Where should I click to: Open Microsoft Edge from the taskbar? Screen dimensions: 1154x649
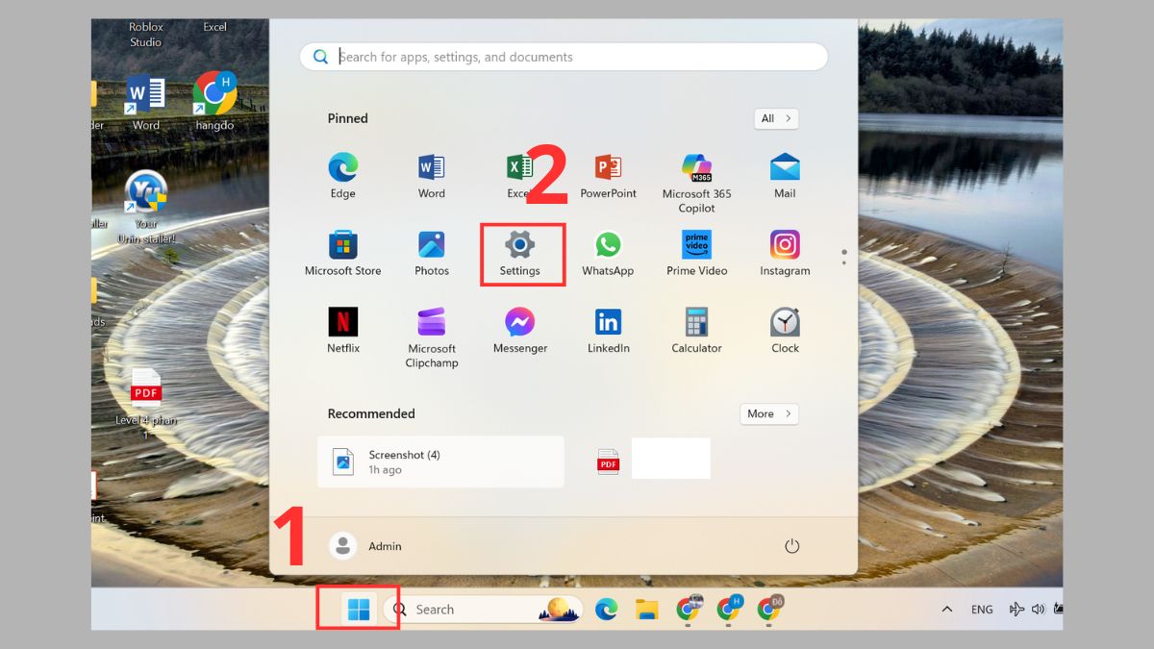pyautogui.click(x=606, y=610)
